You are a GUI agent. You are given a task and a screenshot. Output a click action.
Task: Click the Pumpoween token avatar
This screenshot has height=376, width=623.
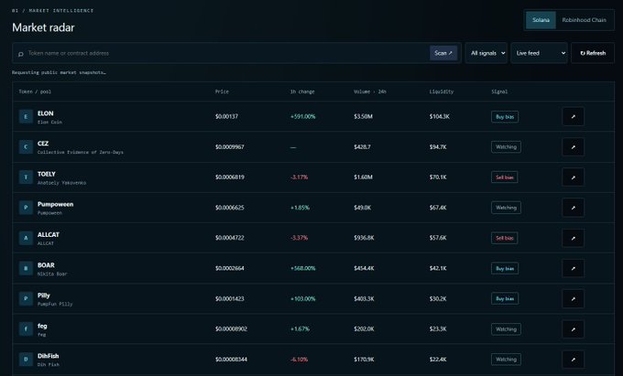tap(26, 208)
